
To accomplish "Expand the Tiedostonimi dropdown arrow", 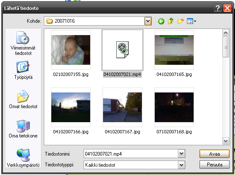I will [181, 154].
